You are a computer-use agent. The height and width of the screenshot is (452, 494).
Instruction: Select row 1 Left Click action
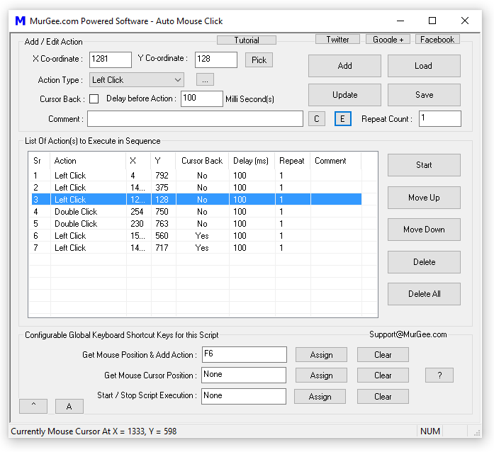(196, 176)
